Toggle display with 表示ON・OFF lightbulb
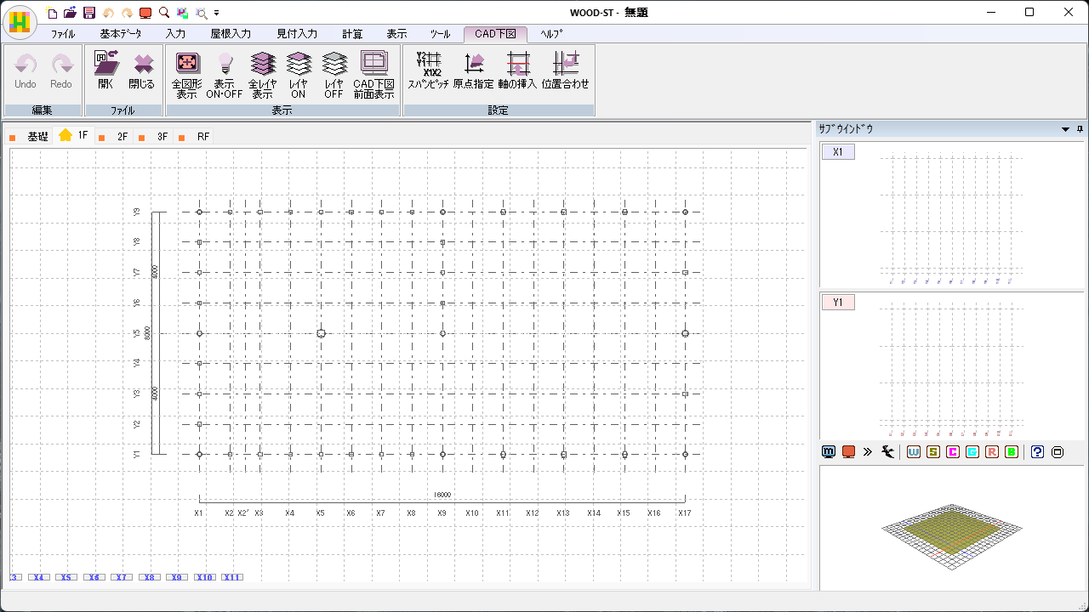Viewport: 1089px width, 612px height. (225, 65)
